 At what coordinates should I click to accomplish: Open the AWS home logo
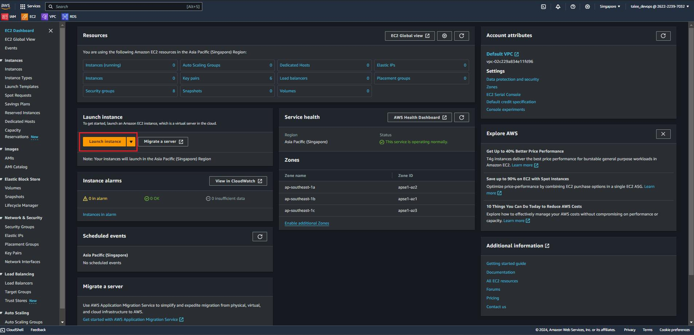[x=5, y=6]
